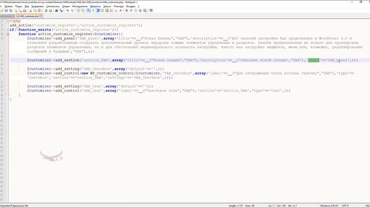This screenshot has height=208, width=370.
Task: Click WP_Customize_Control in the code
Action: [112, 73]
